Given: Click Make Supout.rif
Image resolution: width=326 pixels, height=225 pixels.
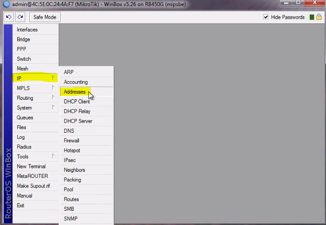Looking at the screenshot, I should pos(35,186).
